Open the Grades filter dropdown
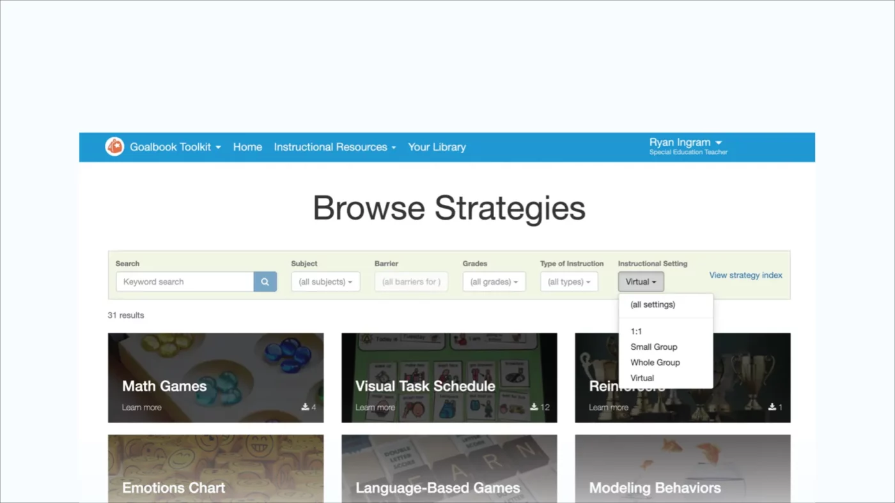This screenshot has height=503, width=895. tap(494, 282)
